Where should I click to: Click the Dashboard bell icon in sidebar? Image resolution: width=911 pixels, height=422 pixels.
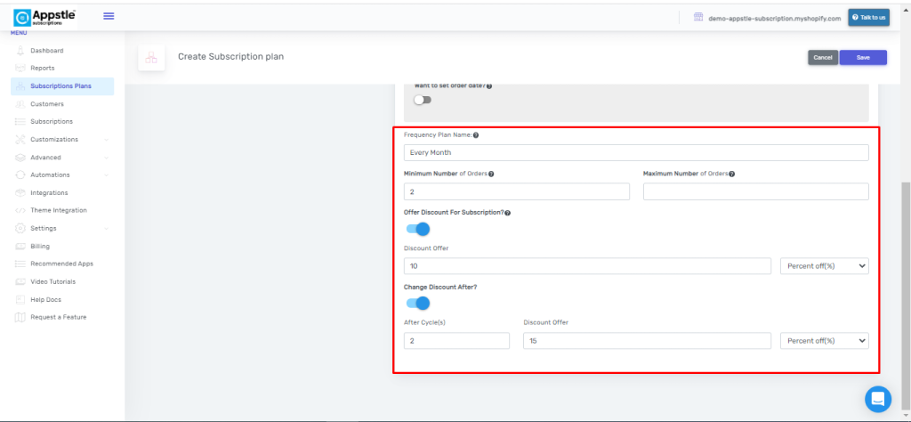(20, 51)
